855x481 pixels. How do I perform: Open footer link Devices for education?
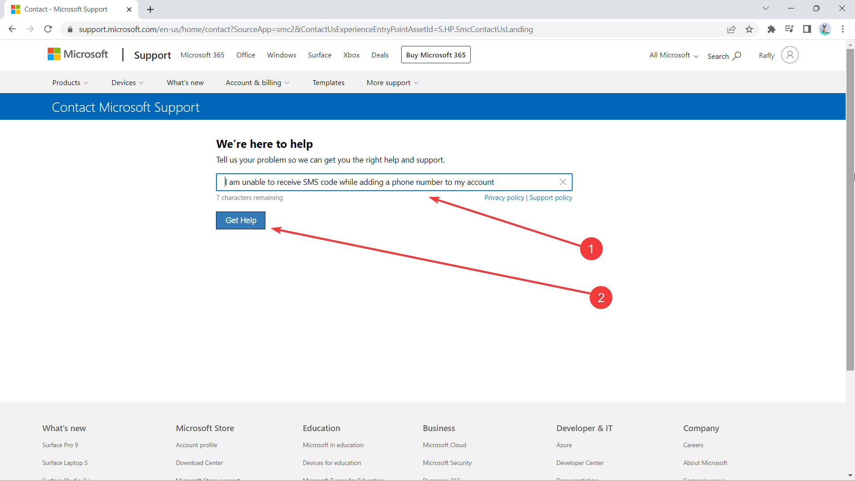(x=332, y=463)
